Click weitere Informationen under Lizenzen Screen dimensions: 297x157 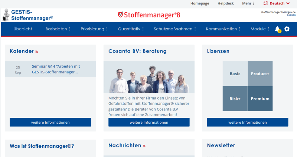(x=247, y=122)
